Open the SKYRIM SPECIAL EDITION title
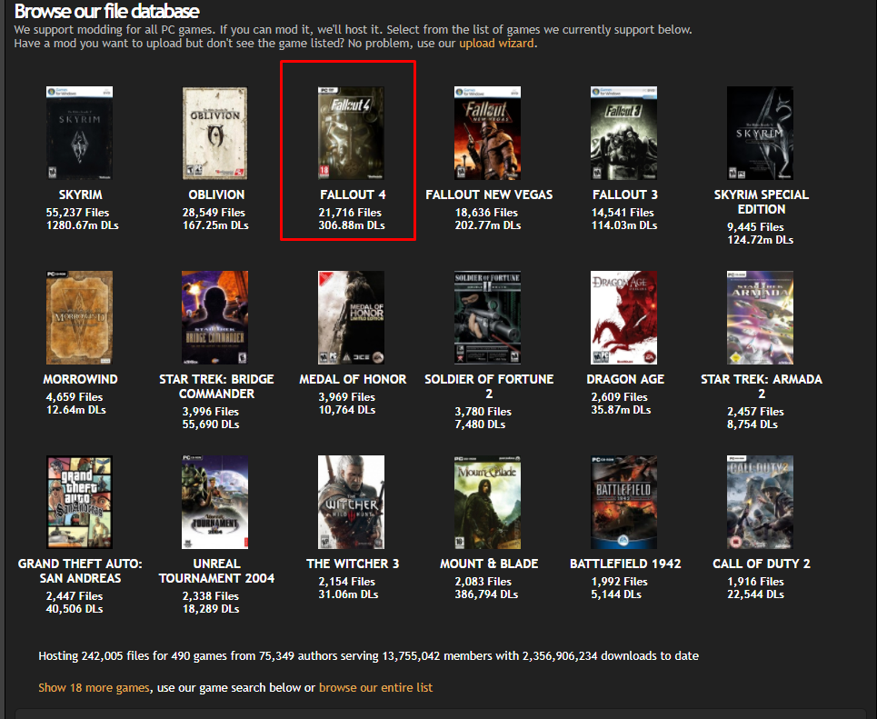 coord(762,202)
